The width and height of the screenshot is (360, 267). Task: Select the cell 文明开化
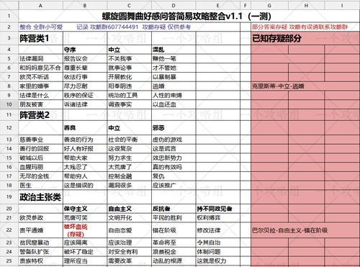coord(129,218)
